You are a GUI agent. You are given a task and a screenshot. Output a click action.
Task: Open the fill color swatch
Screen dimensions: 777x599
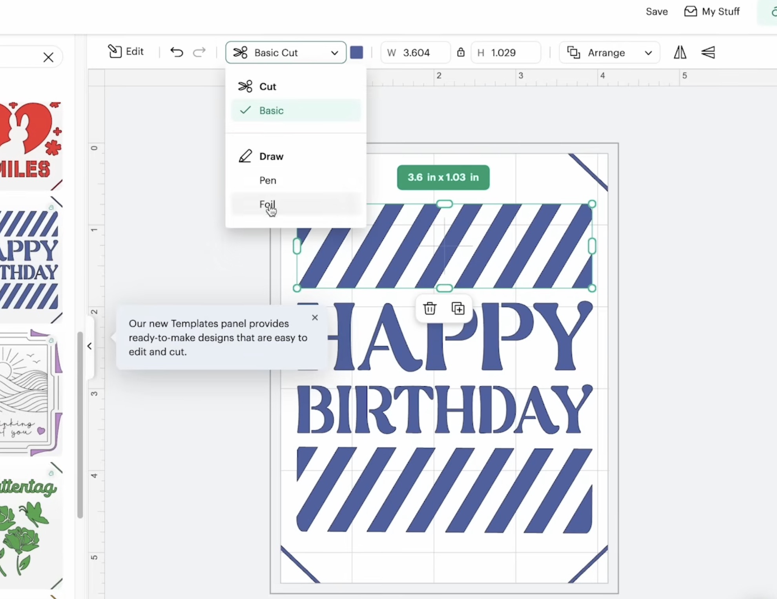[356, 52]
